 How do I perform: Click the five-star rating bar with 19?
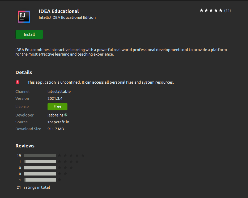pyautogui.click(x=40, y=156)
